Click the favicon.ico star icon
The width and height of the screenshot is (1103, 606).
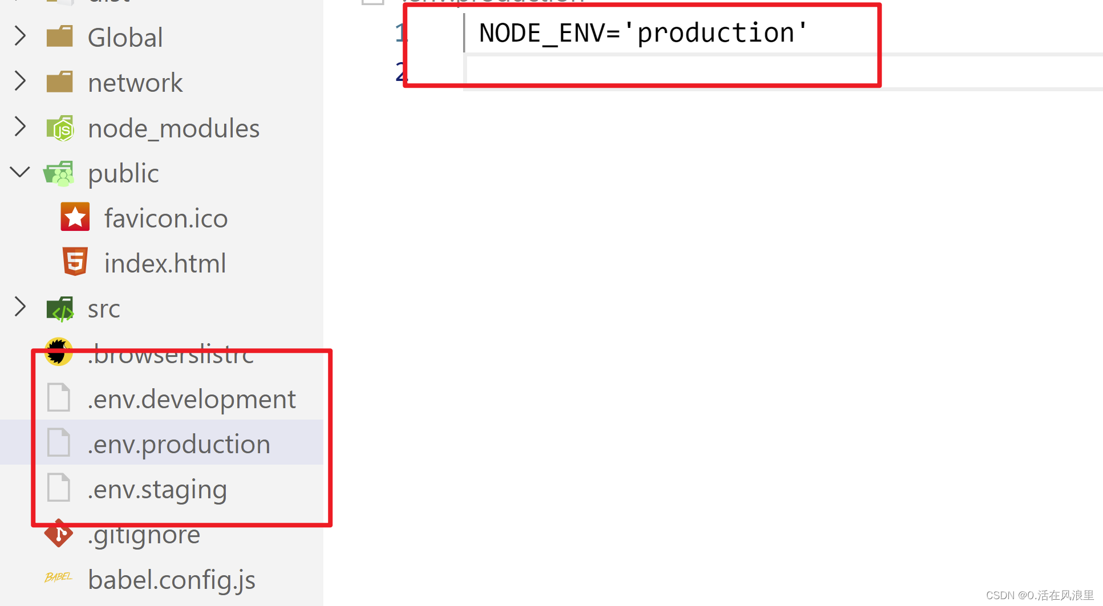[75, 217]
